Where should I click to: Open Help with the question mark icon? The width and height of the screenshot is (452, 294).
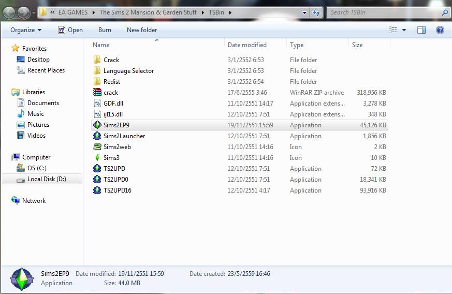[440, 30]
